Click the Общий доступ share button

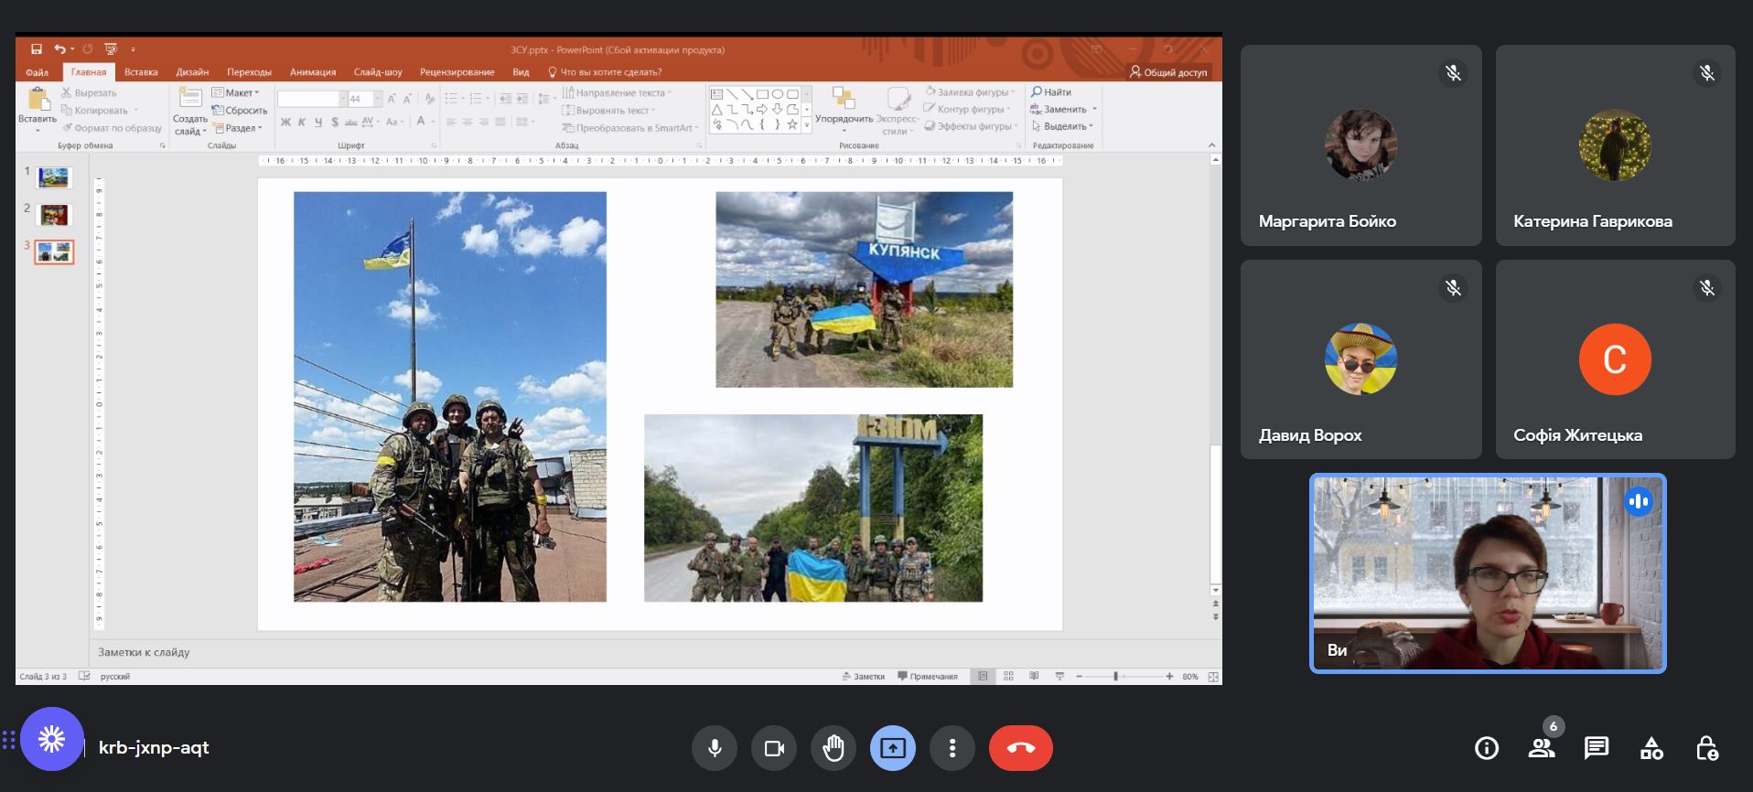pyautogui.click(x=1168, y=72)
